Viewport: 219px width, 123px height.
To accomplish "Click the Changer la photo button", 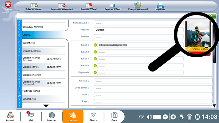I will (198, 49).
